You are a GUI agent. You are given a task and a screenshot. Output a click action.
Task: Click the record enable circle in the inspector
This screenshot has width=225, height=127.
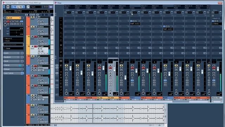(x=5, y=24)
